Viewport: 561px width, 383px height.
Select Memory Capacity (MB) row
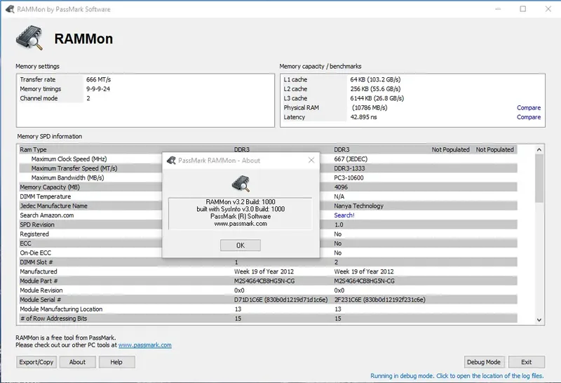tap(269, 187)
